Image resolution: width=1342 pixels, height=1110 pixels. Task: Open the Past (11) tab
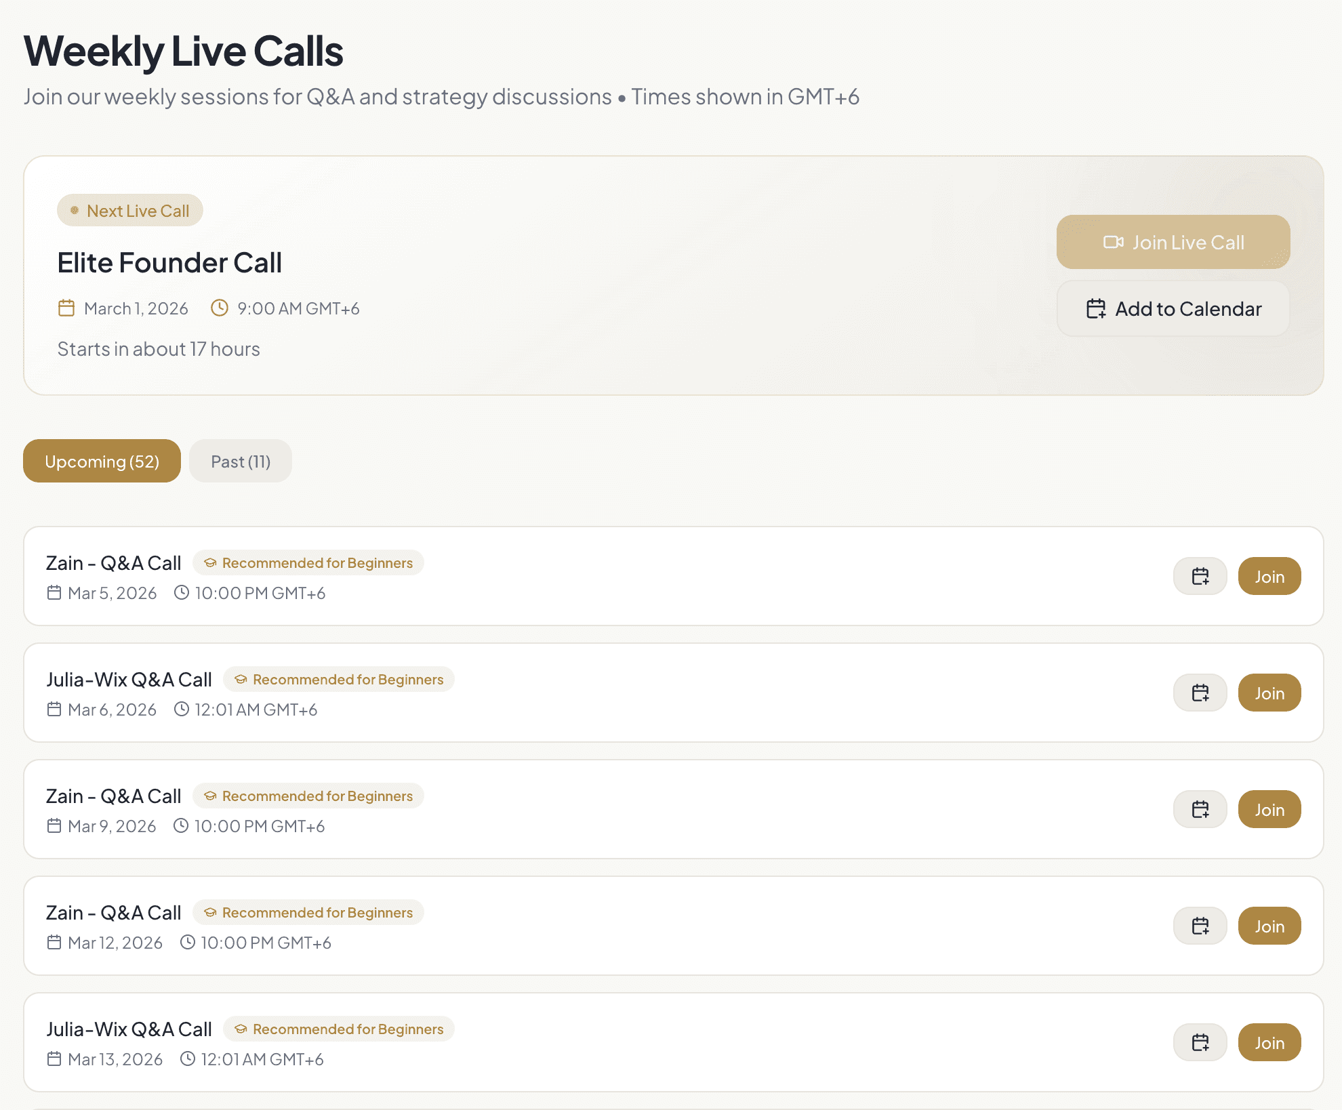pos(241,461)
